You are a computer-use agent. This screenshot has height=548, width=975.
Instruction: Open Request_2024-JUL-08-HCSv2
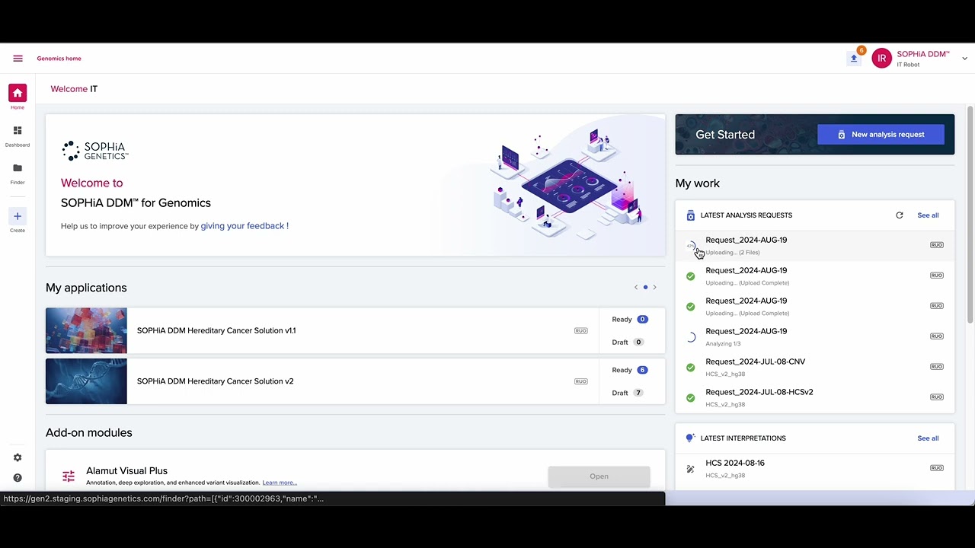pyautogui.click(x=814, y=398)
